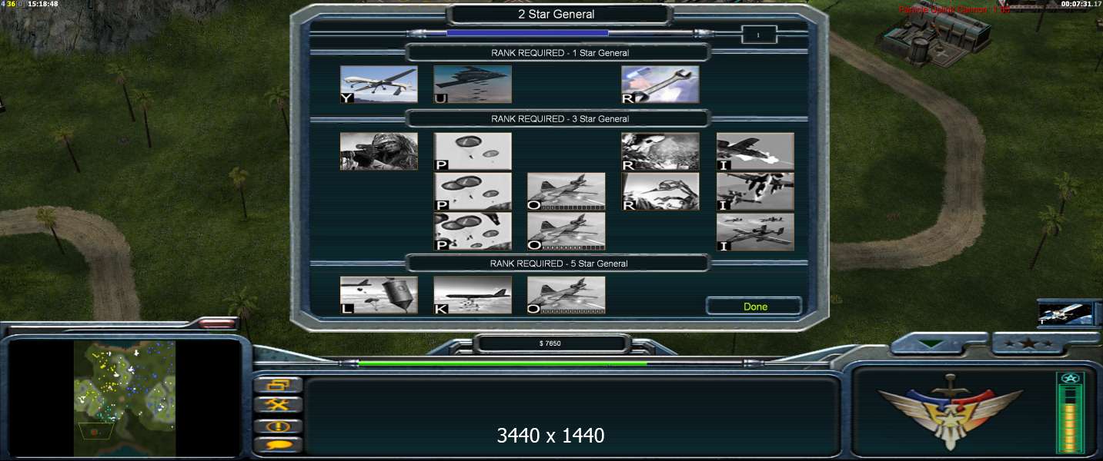Image resolution: width=1103 pixels, height=461 pixels.
Task: Collapse control bar with green down arrow
Action: (932, 344)
